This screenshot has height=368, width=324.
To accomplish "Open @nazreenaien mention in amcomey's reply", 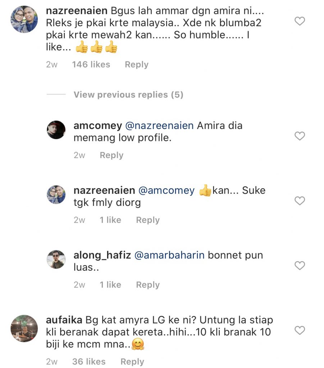I will (159, 126).
